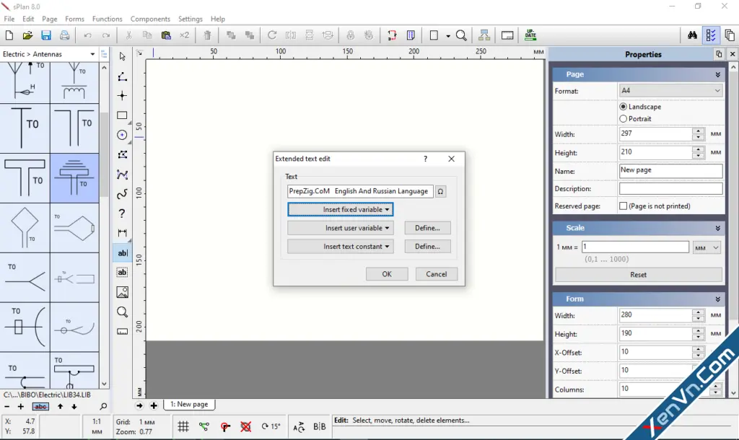Open Insert text constant dropdown
The height and width of the screenshot is (440, 739).
pyautogui.click(x=341, y=247)
